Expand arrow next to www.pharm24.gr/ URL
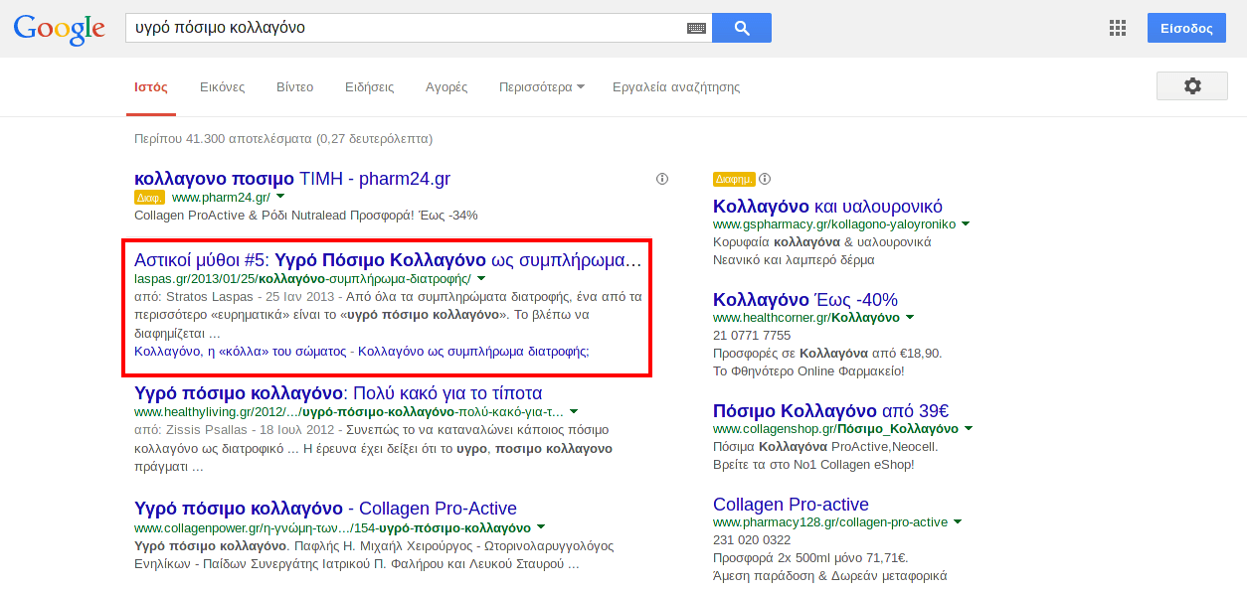This screenshot has width=1247, height=590. click(280, 197)
